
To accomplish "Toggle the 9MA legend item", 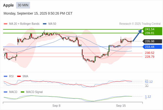I will pos(23,76).
